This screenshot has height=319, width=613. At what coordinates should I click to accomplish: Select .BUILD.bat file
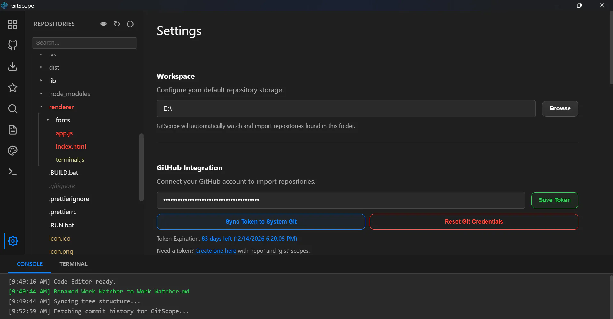(x=64, y=173)
